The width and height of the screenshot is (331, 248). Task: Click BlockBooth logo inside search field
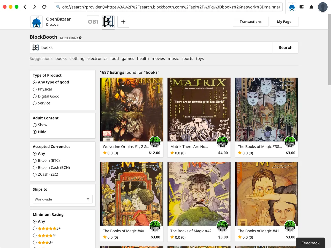[35, 47]
